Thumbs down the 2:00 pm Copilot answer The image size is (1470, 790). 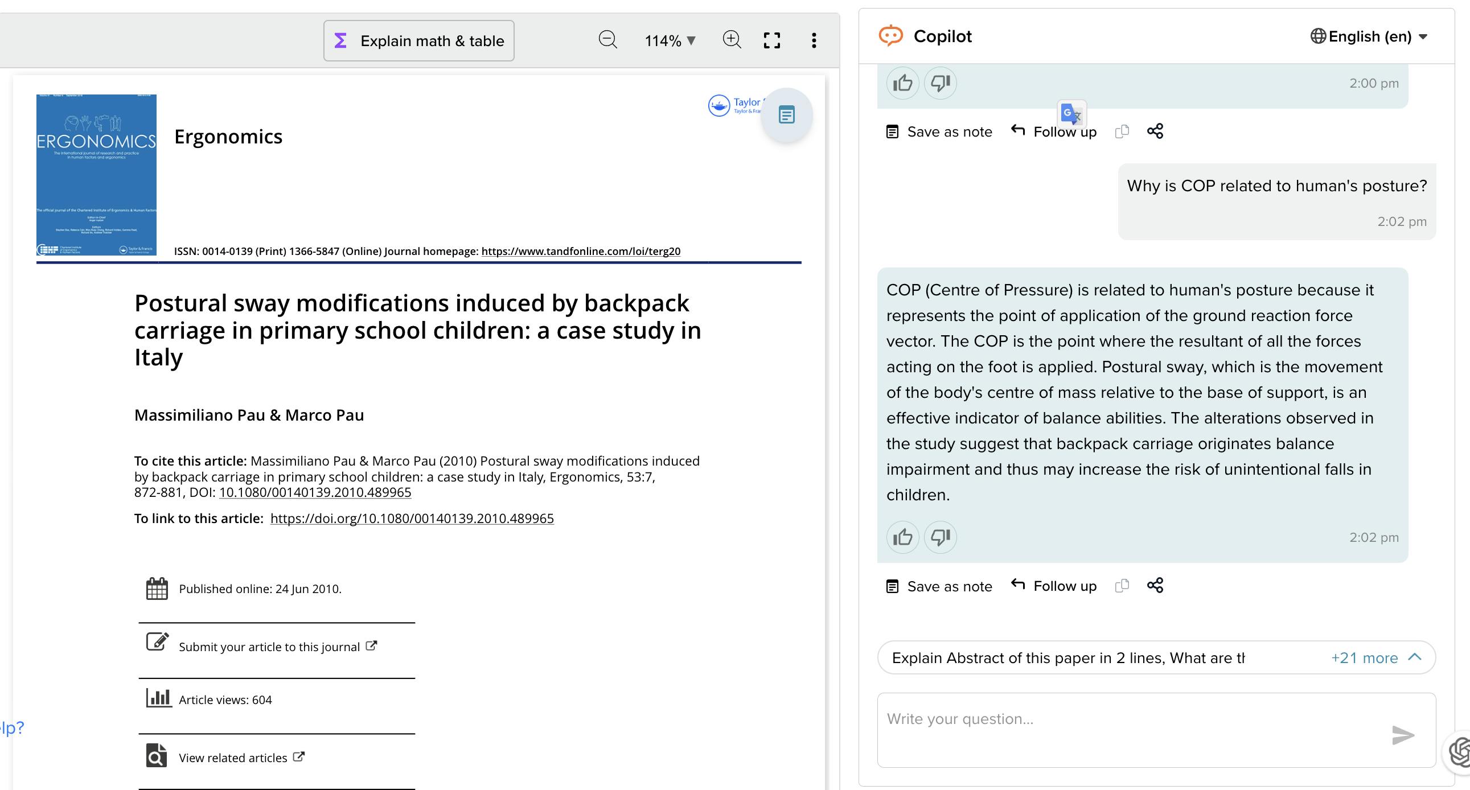click(x=941, y=83)
